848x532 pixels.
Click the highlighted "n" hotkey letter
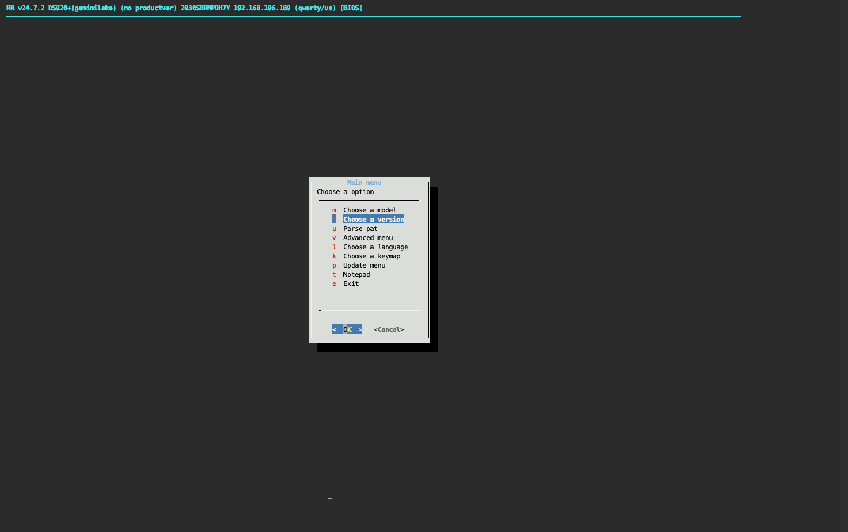(x=334, y=220)
